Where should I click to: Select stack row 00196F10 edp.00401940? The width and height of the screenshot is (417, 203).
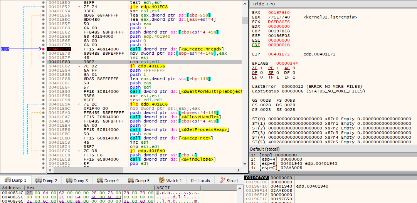pos(331,186)
